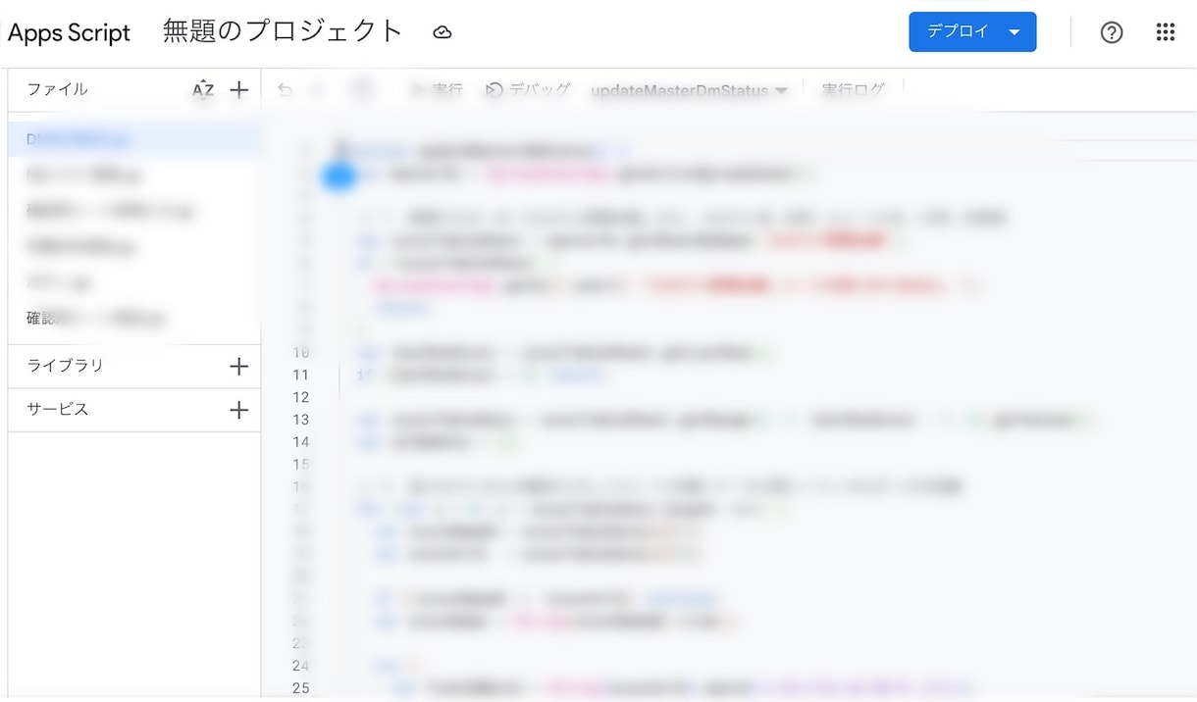Image resolution: width=1197 pixels, height=702 pixels.
Task: Open the 実行ログ execution log
Action: [x=853, y=90]
